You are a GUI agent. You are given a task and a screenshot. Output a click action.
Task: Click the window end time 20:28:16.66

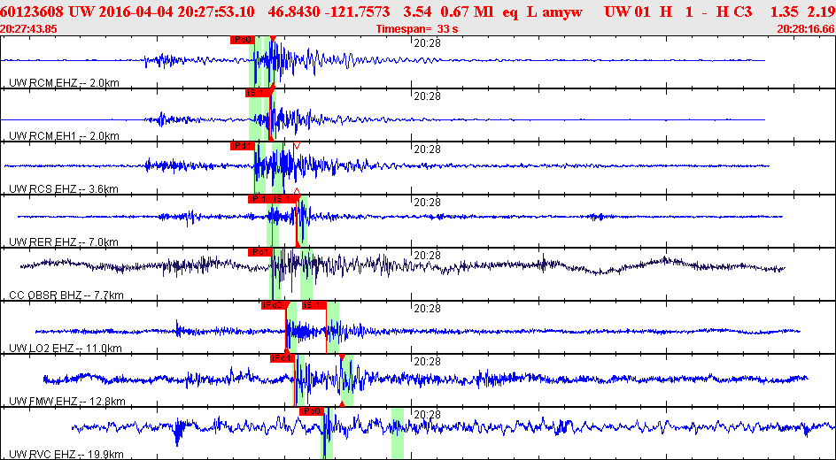coord(806,28)
